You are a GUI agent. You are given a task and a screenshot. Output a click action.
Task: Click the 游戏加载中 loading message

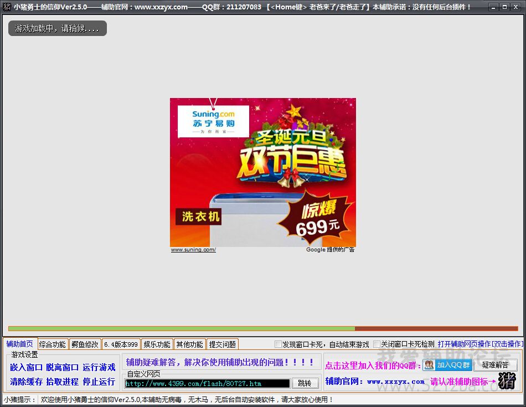click(58, 29)
